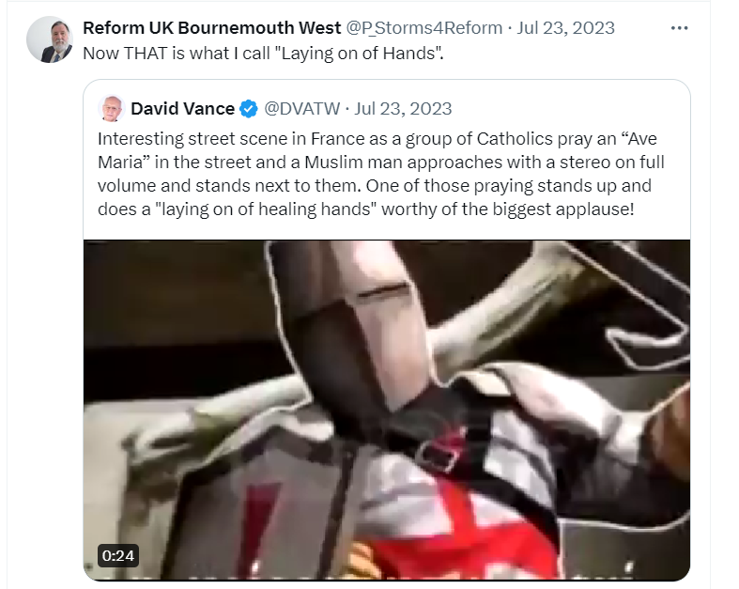The width and height of the screenshot is (739, 589).
Task: Click the "Laying on of Hands" tweet text
Action: (264, 54)
